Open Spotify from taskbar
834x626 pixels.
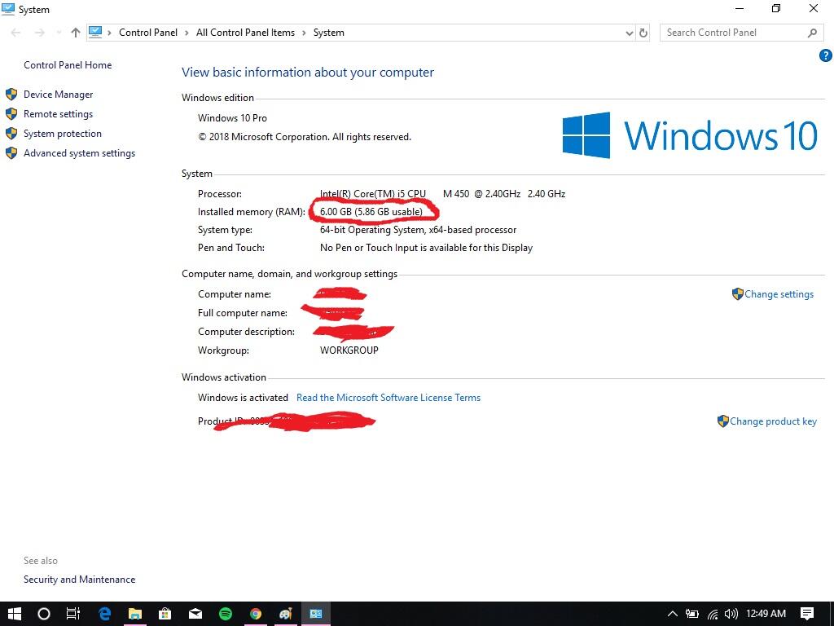click(226, 614)
